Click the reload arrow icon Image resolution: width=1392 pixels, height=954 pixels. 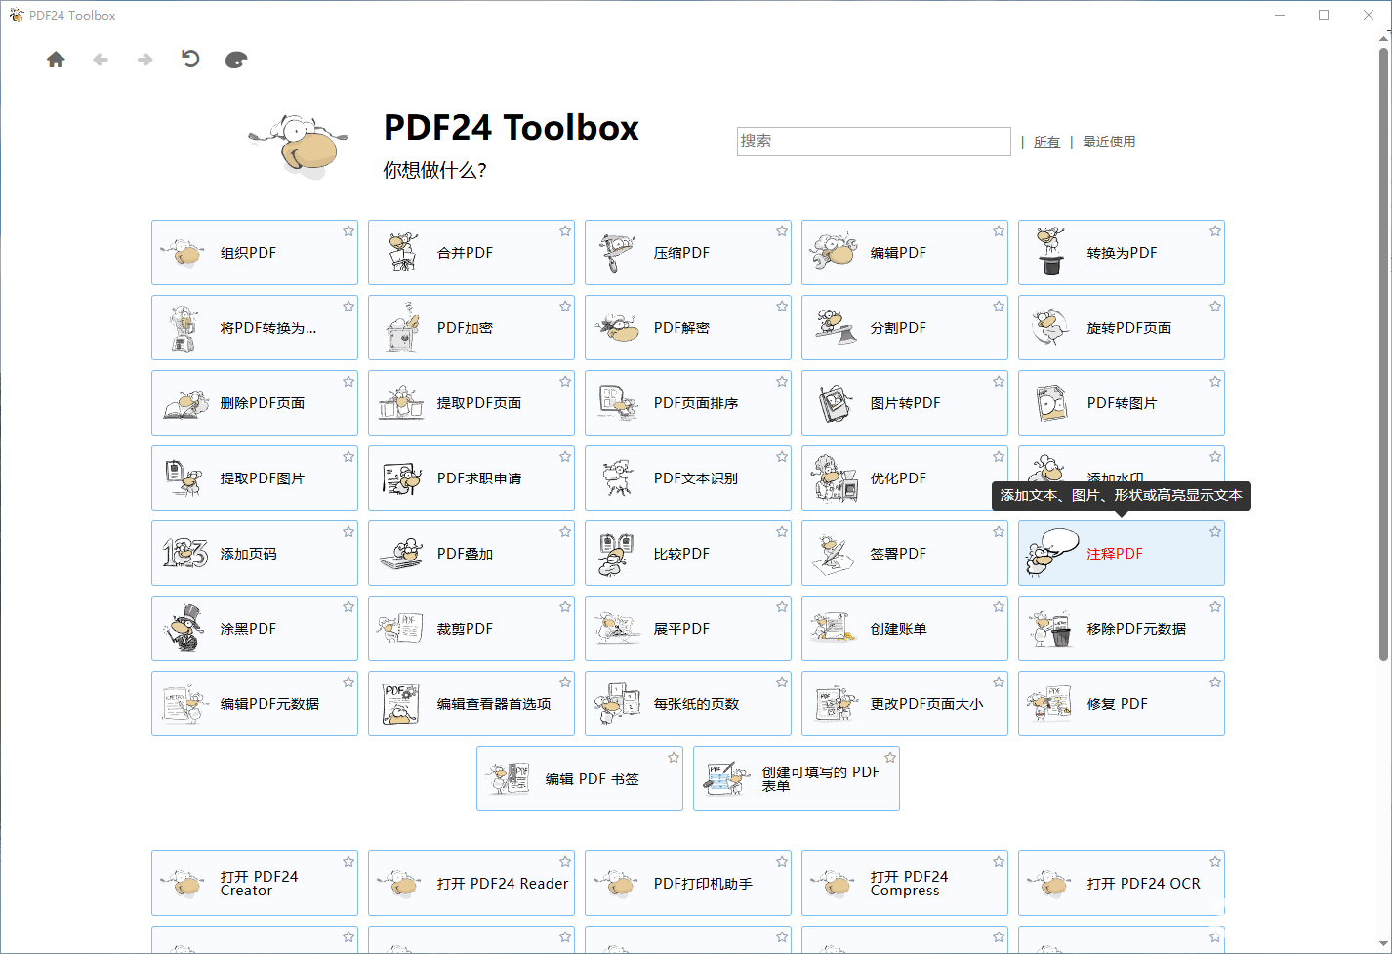coord(190,59)
